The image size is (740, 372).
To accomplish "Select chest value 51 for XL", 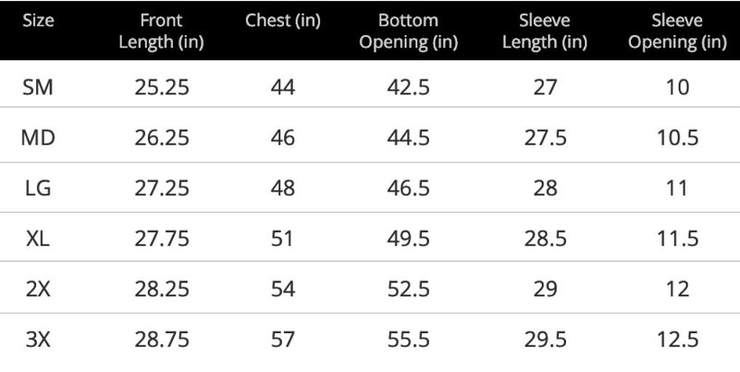I will pos(282,239).
